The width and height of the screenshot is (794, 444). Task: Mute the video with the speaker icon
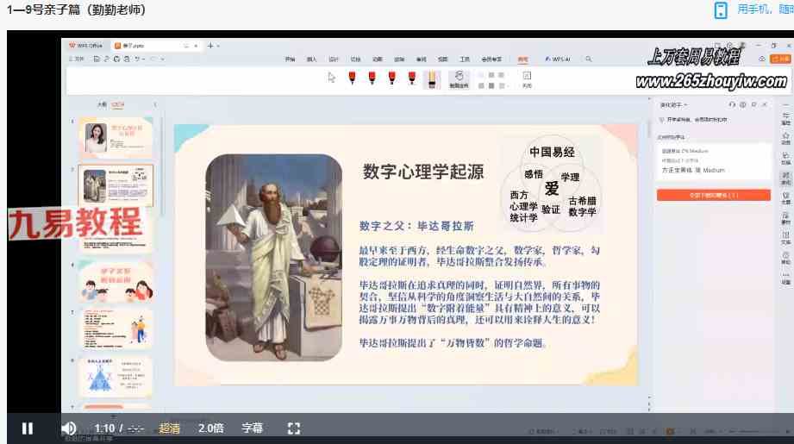tap(69, 428)
